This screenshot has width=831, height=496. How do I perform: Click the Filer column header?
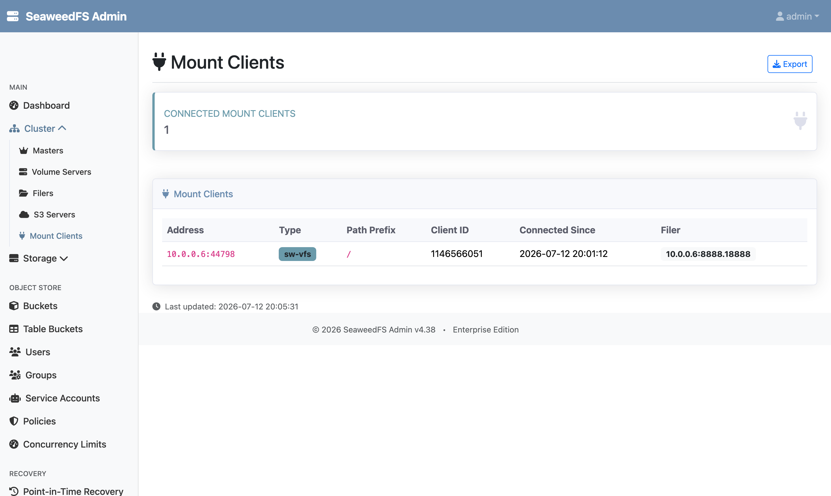(670, 230)
